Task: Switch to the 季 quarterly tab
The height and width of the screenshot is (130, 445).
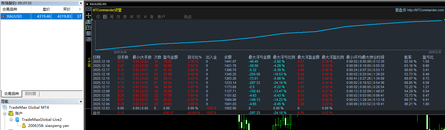Action: tap(125, 17)
